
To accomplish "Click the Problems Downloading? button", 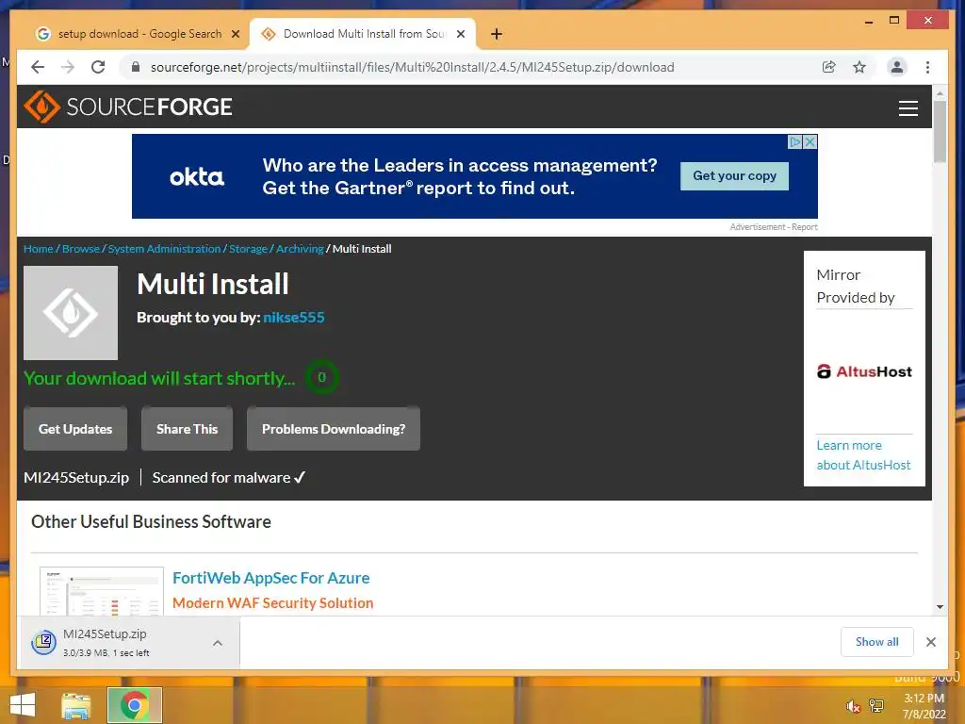I will (x=334, y=429).
